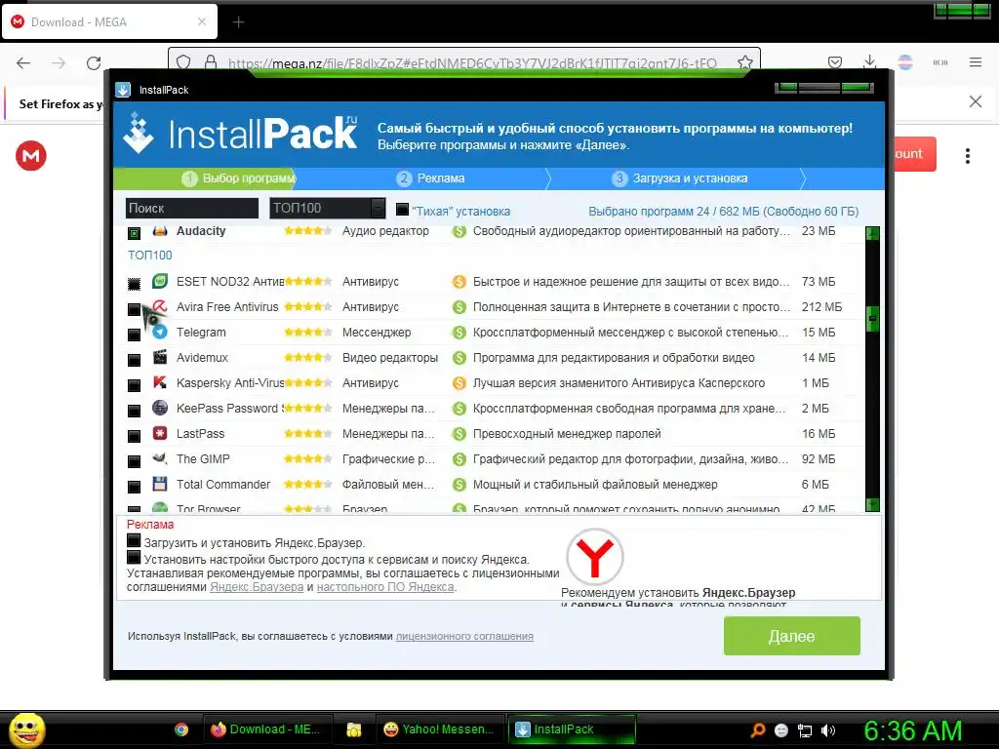Toggle the Avidemux checkbox
Viewport: 999px width, 749px height.
(134, 360)
